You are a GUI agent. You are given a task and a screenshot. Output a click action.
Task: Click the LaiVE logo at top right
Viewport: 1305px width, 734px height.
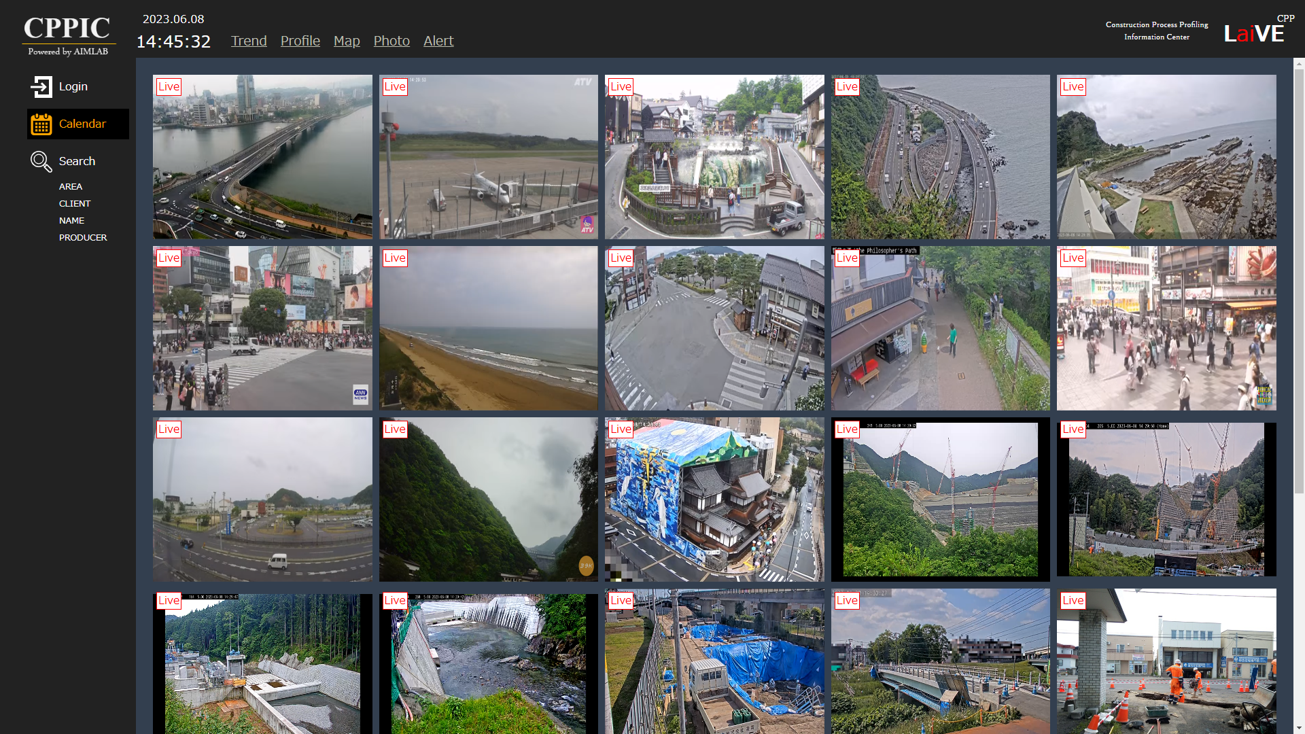click(1253, 33)
